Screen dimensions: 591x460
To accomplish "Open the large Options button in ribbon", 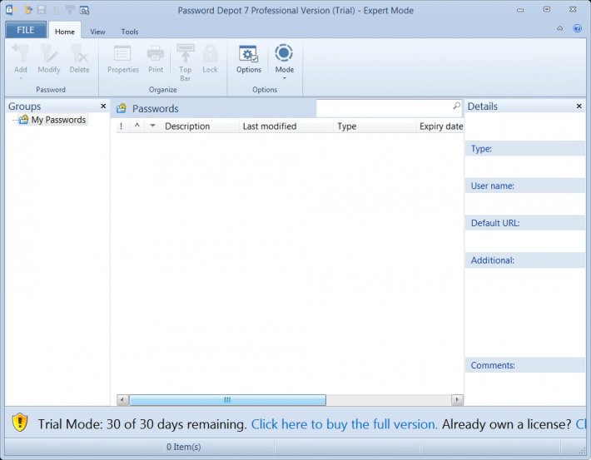I will coord(249,59).
